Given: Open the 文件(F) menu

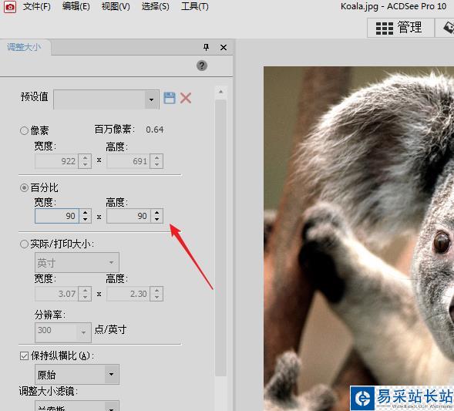Looking at the screenshot, I should point(36,6).
